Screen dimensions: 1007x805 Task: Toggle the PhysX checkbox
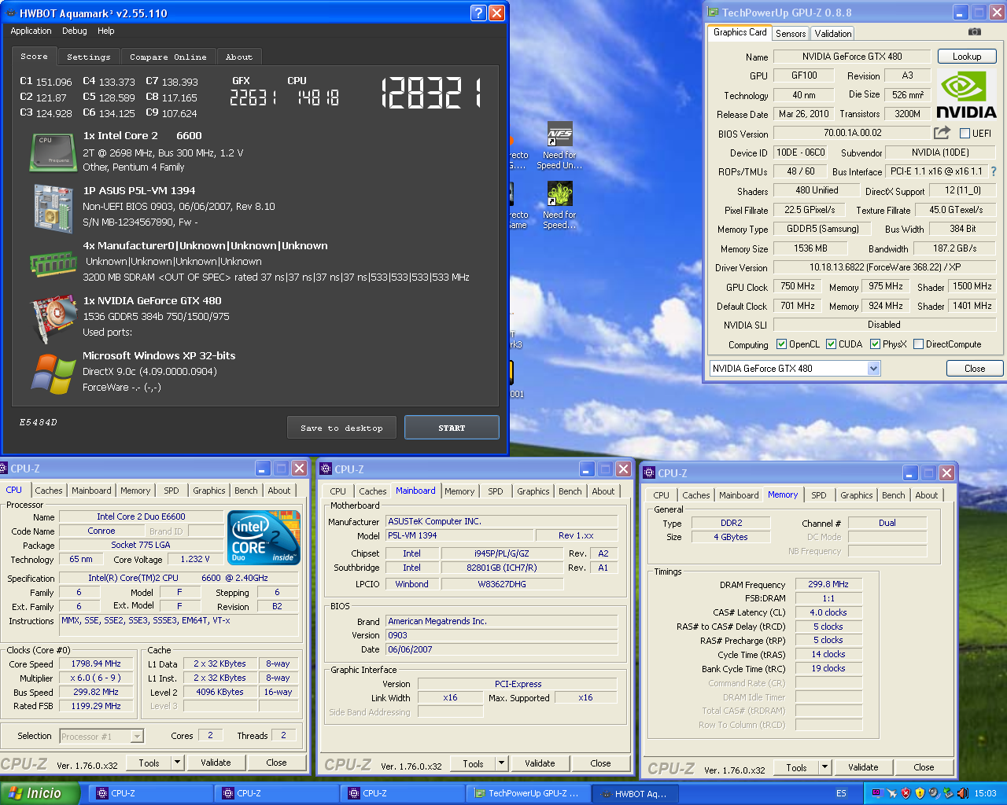pos(875,344)
